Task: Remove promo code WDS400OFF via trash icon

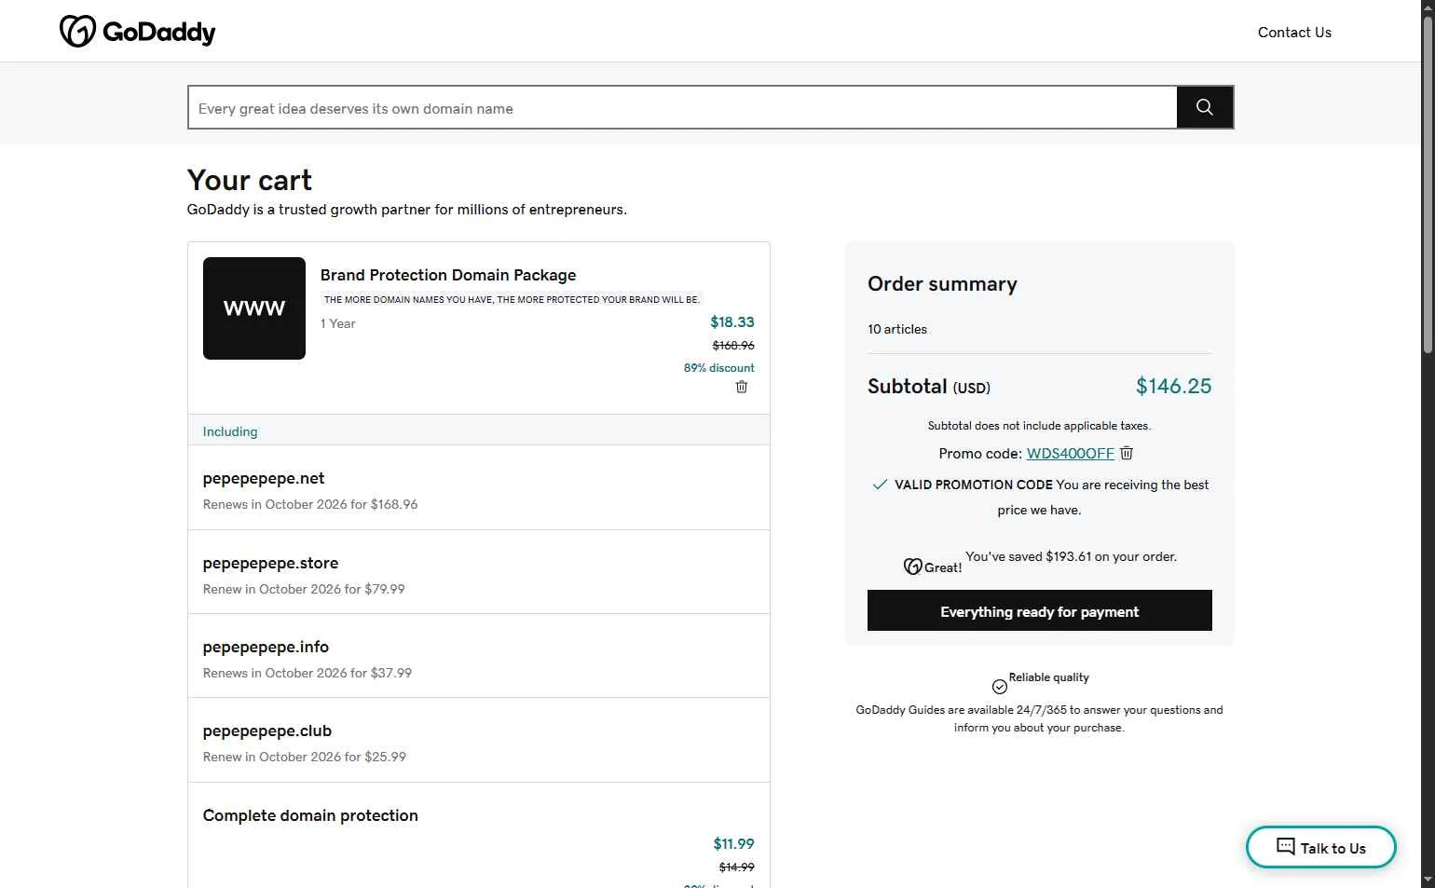Action: pyautogui.click(x=1127, y=453)
